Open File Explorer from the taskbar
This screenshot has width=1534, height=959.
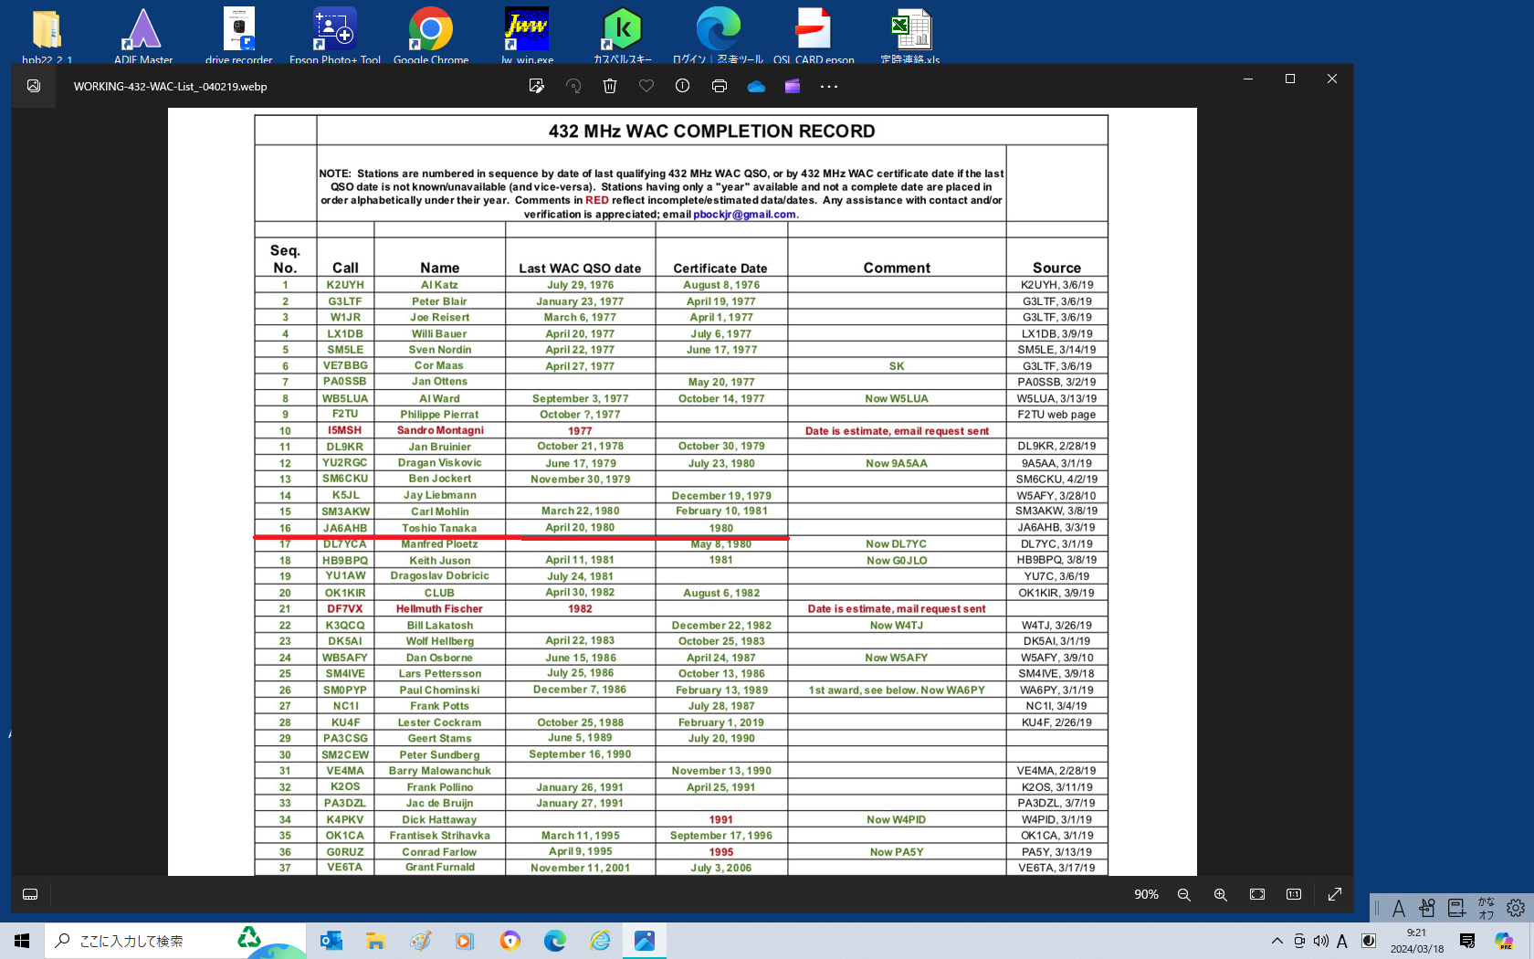click(375, 941)
